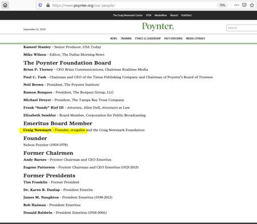Select the name Bob Haiman
257x224 pixels.
pos(35,205)
